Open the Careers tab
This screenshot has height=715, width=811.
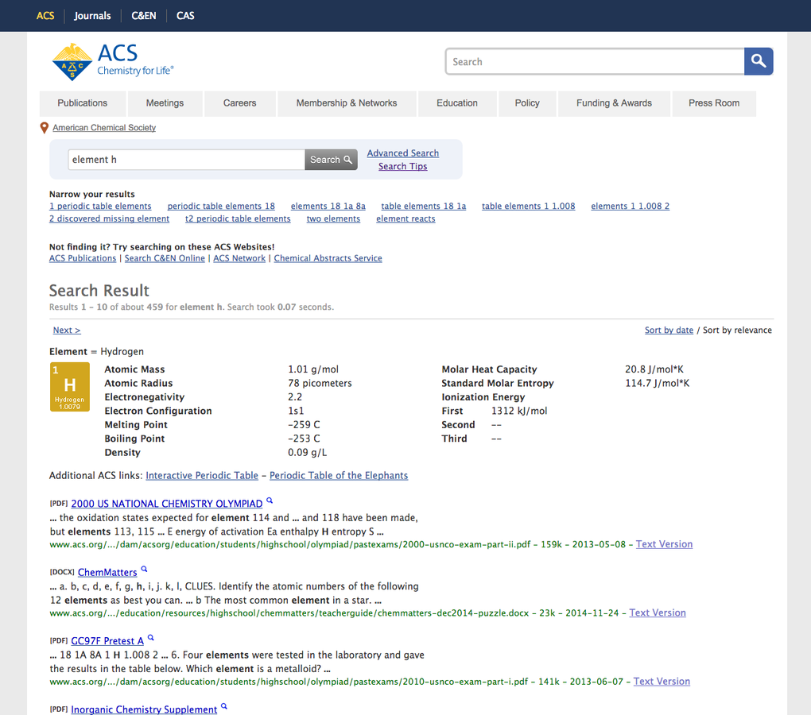239,103
